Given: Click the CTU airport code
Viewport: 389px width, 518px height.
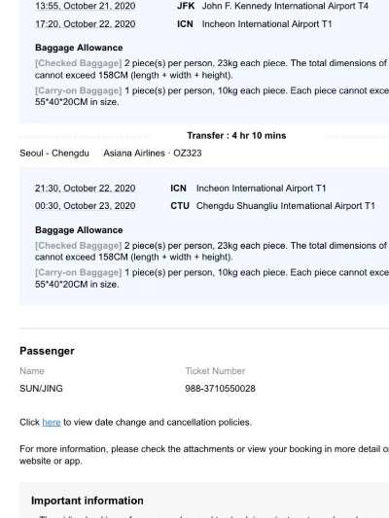Looking at the screenshot, I should pyautogui.click(x=180, y=206).
